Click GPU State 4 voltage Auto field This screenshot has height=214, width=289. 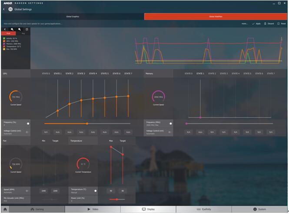pos(93,132)
